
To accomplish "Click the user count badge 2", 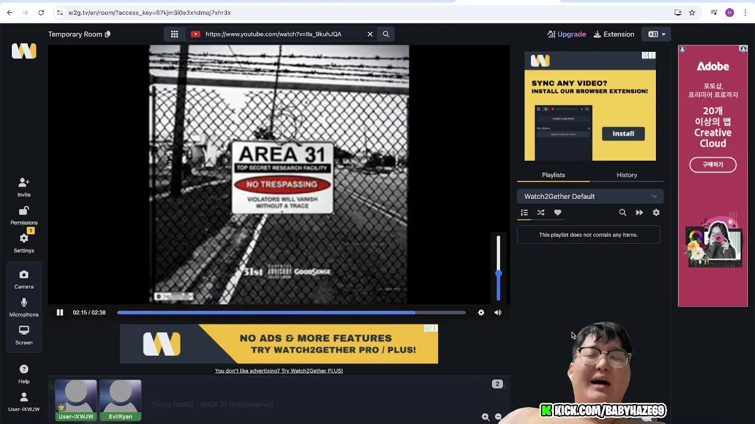I will coord(497,384).
